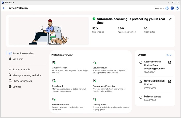Click the Check for updates refresh icon
181x118 pixels.
click(x=10, y=81)
